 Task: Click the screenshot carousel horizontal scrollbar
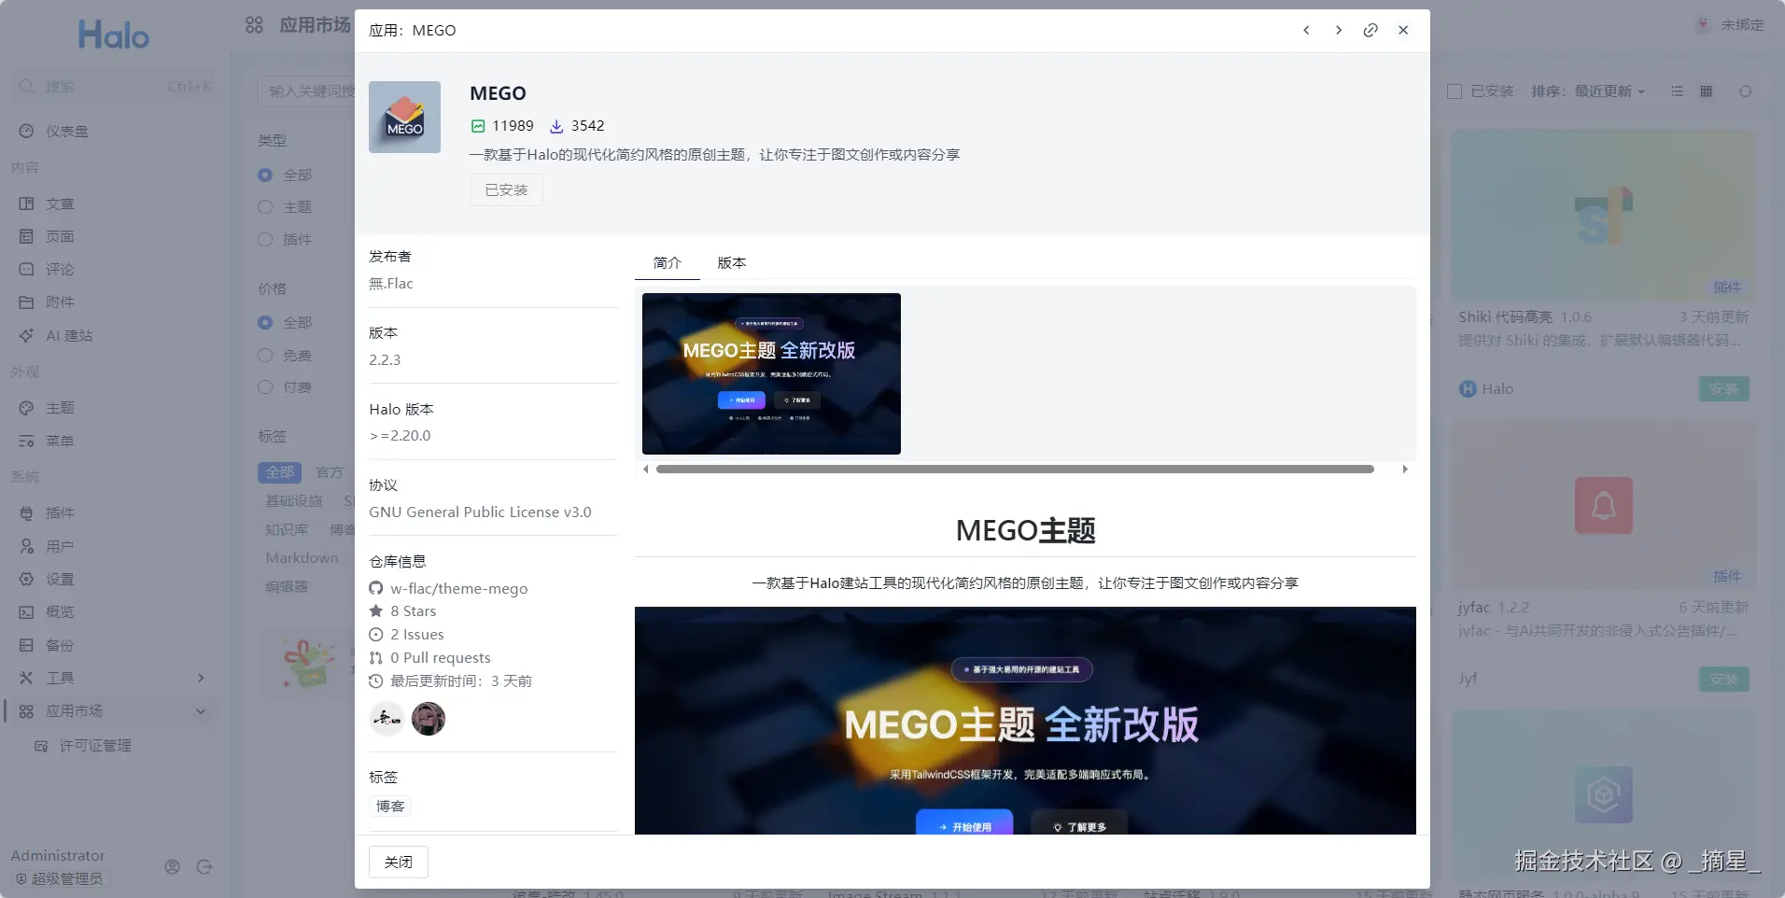pyautogui.click(x=1015, y=470)
